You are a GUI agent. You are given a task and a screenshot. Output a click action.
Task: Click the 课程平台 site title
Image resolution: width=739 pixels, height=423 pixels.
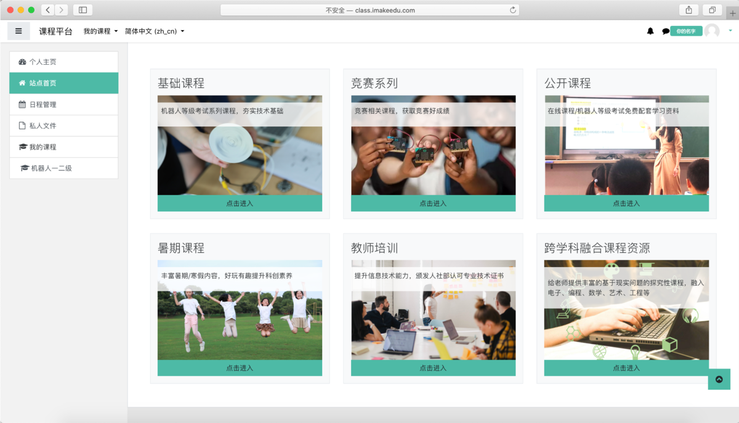tap(55, 31)
